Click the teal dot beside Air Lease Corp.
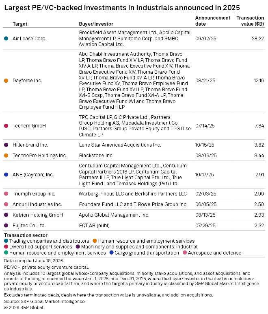This screenshot has width=268, height=314. 6,38
